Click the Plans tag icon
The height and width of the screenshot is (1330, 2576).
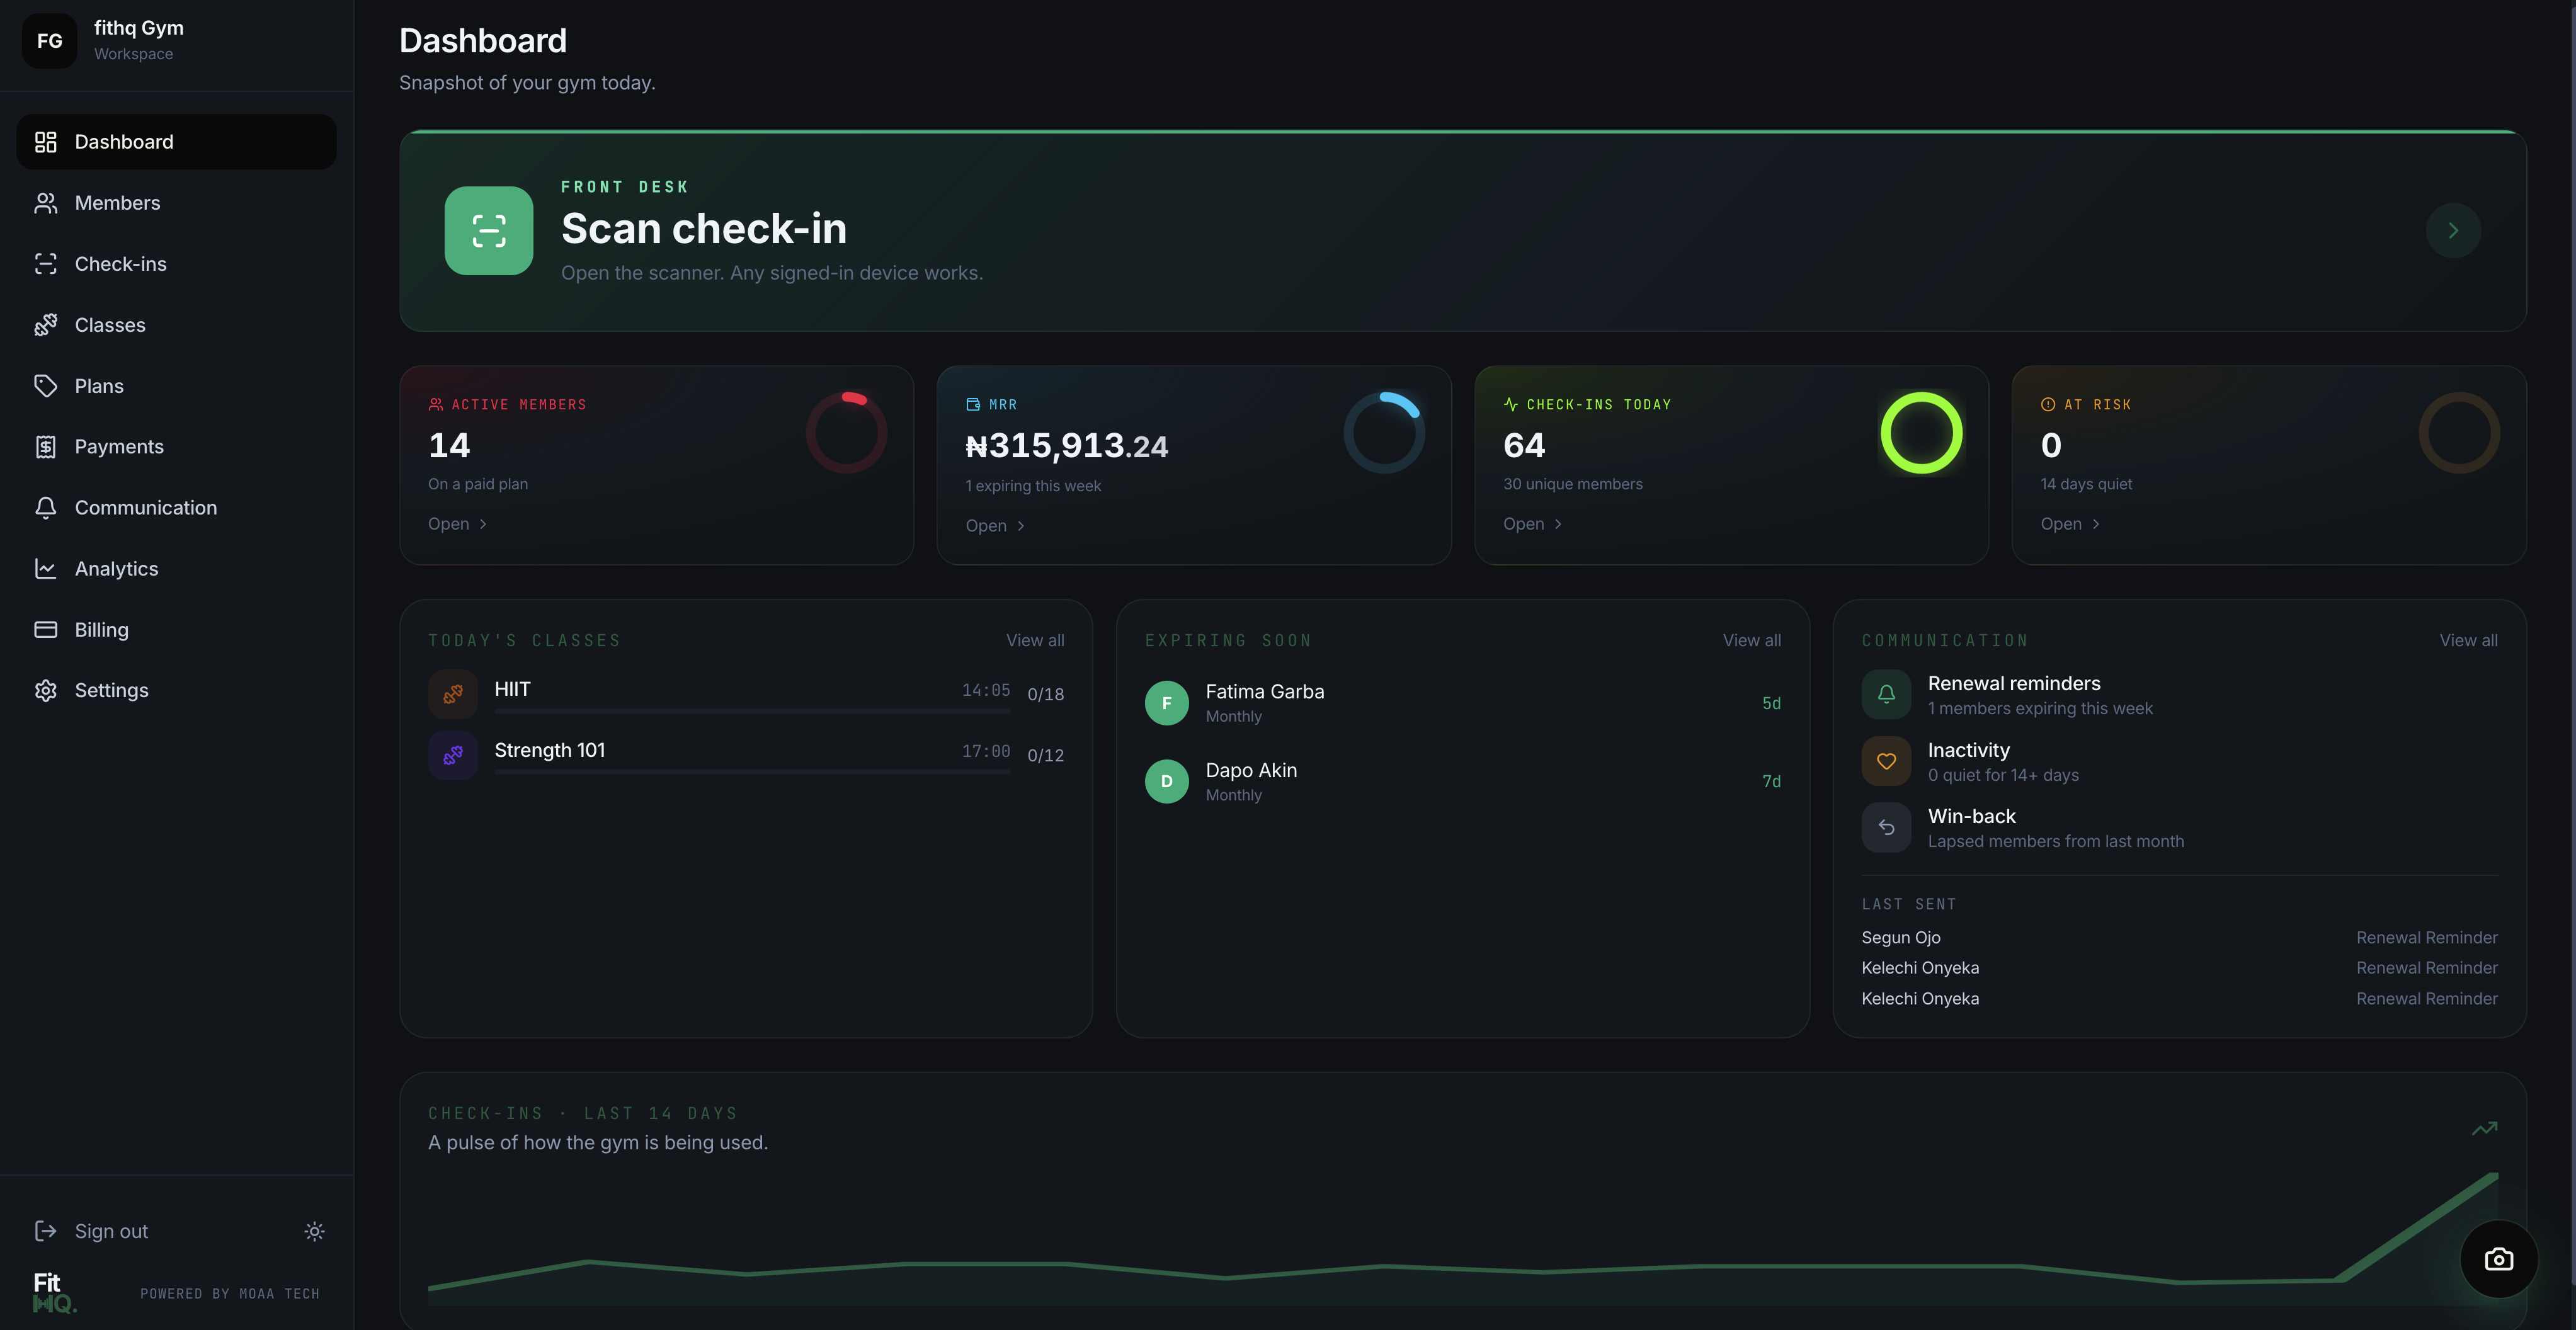(45, 386)
